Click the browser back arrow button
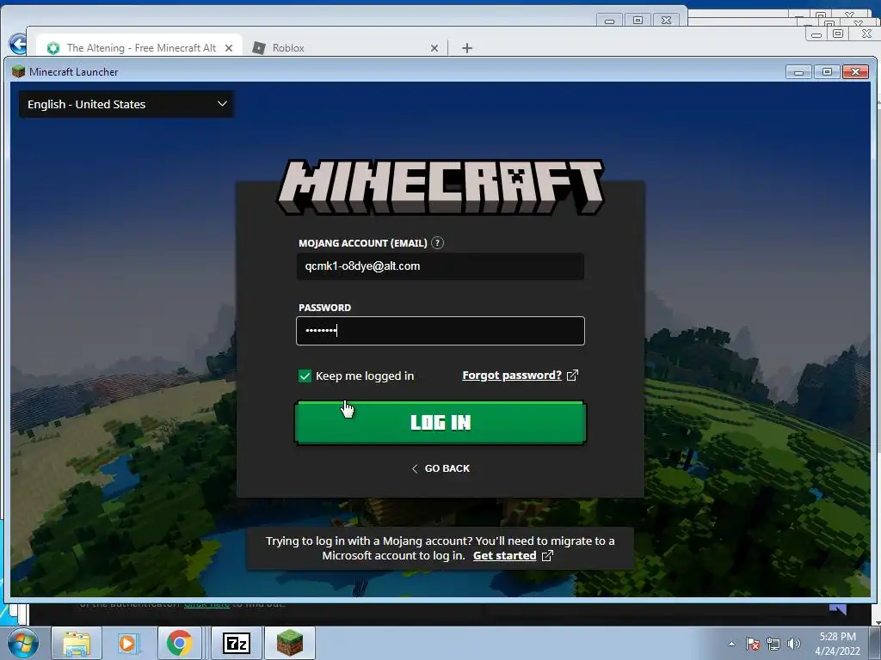This screenshot has width=881, height=660. click(17, 44)
